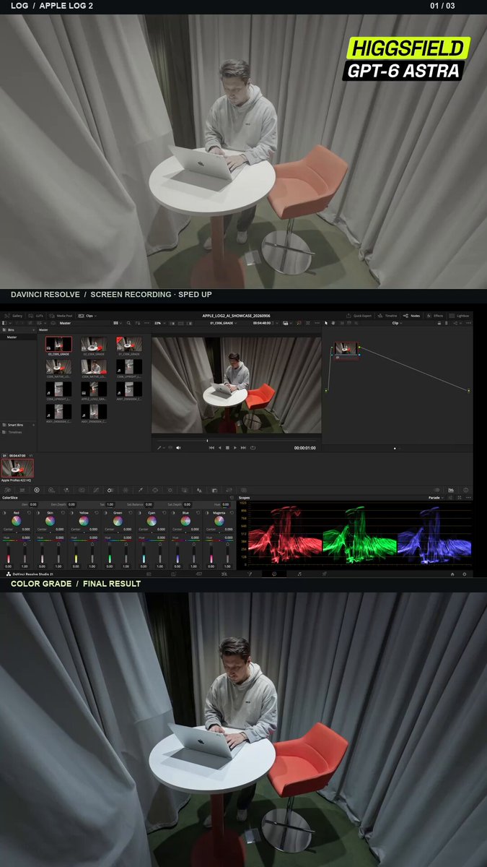Image resolution: width=487 pixels, height=867 pixels.
Task: Click the viewer scrubber playhead bar
Action: 207,440
